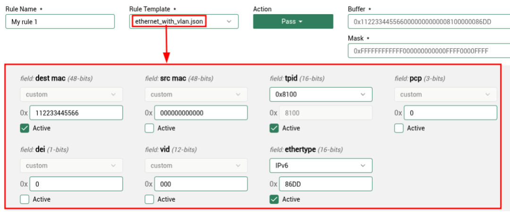Enable the pcp Active checkbox
Image resolution: width=510 pixels, height=213 pixels.
(399, 128)
